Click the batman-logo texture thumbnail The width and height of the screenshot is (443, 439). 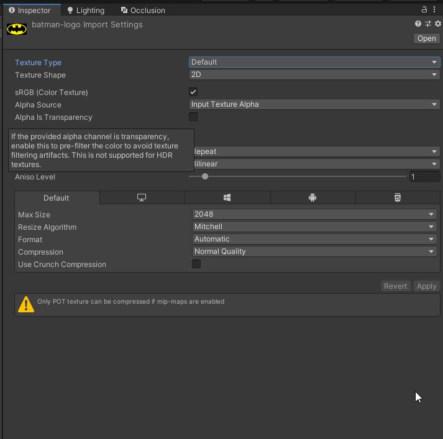coord(17,29)
